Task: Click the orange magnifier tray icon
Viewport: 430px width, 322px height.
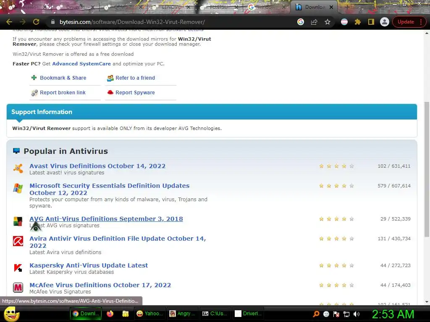Action: pos(316,314)
